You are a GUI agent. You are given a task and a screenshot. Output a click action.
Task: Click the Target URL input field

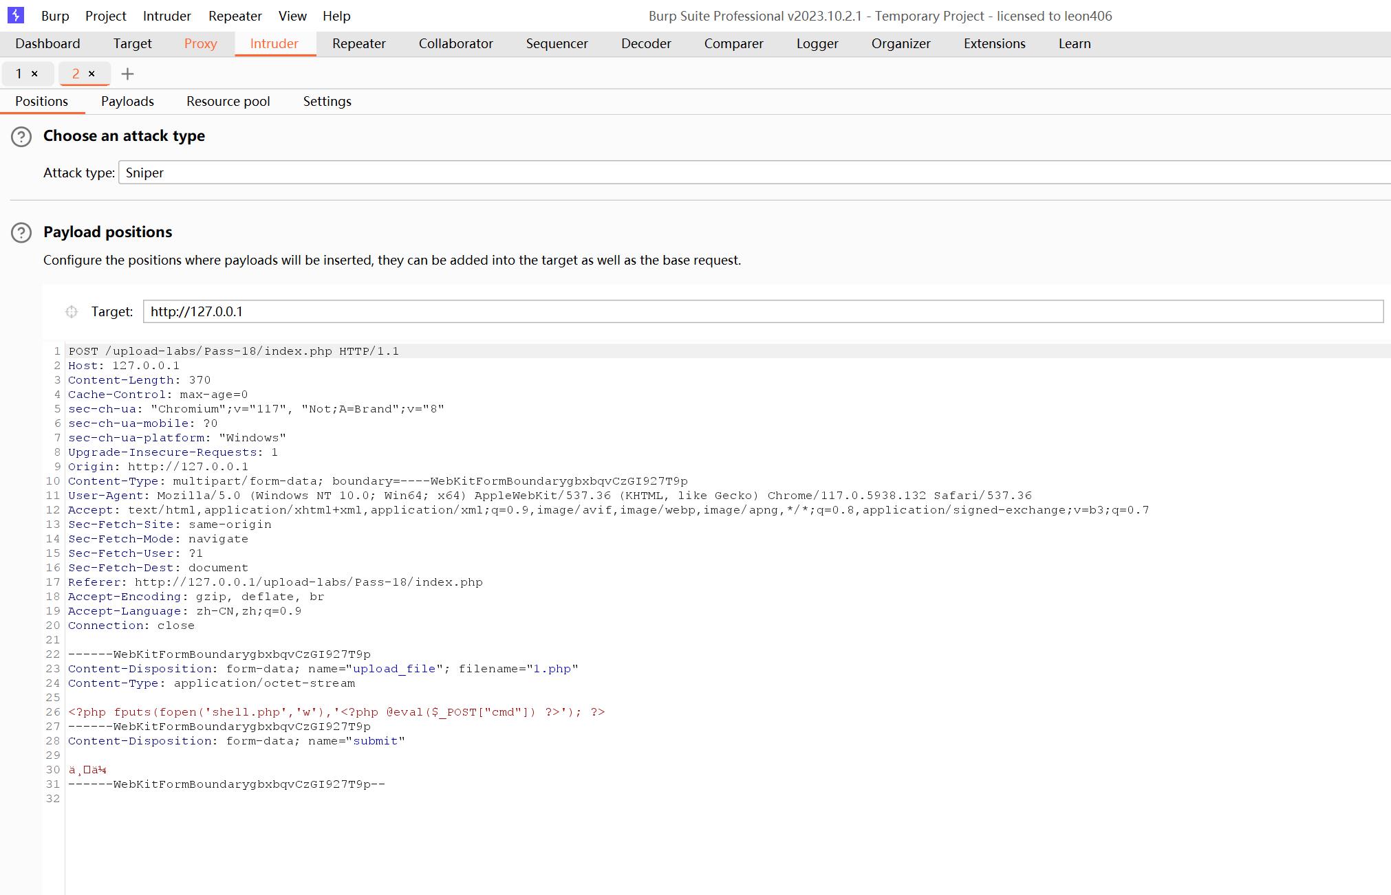tap(763, 311)
